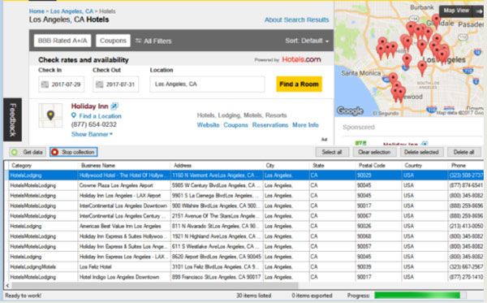Viewport: 487px width, 303px height.
Task: Click the calendar icon in Check Out
Action: click(99, 84)
